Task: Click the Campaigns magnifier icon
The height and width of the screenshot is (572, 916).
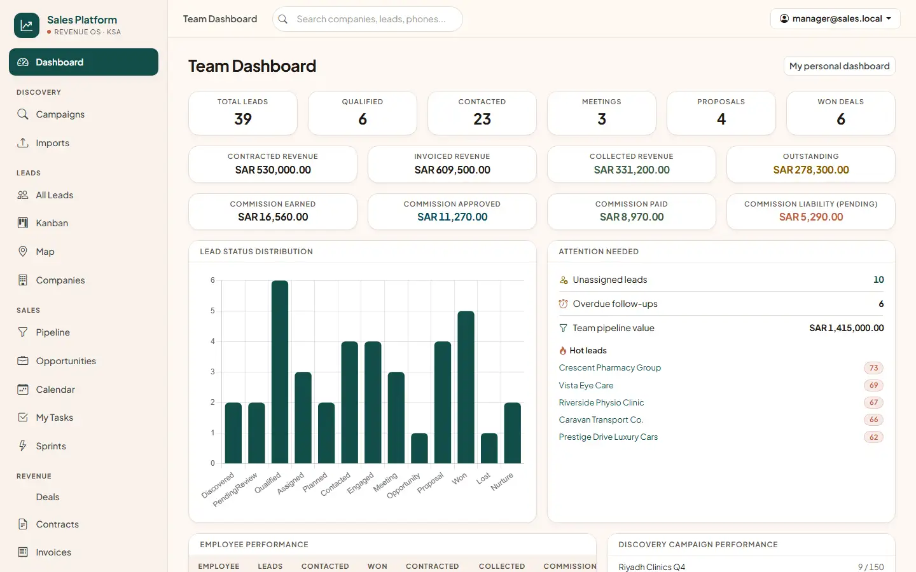Action: coord(23,114)
